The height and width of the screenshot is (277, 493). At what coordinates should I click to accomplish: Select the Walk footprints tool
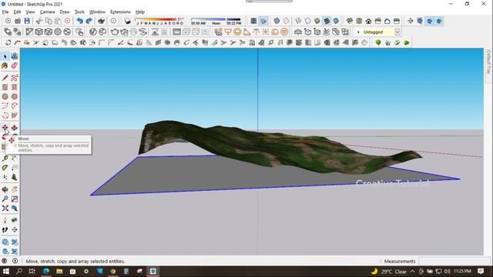click(x=5, y=230)
